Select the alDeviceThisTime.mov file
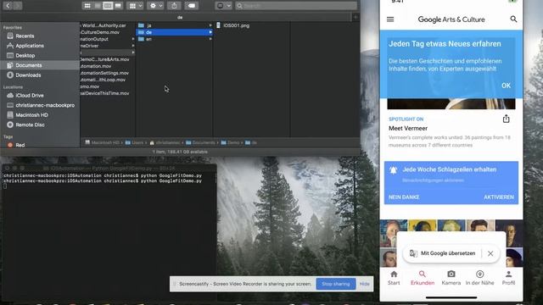 [x=104, y=93]
